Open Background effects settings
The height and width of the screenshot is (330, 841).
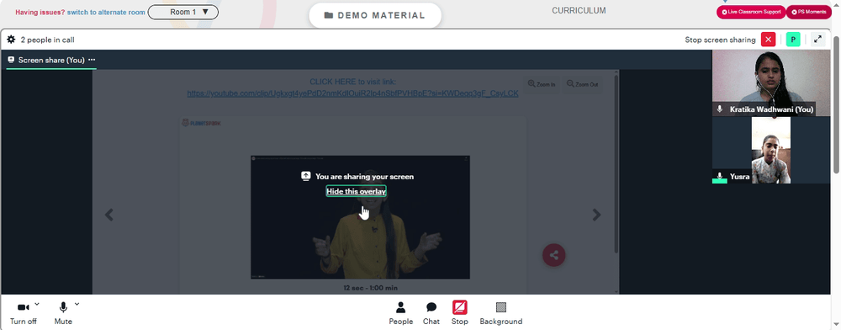[501, 313]
